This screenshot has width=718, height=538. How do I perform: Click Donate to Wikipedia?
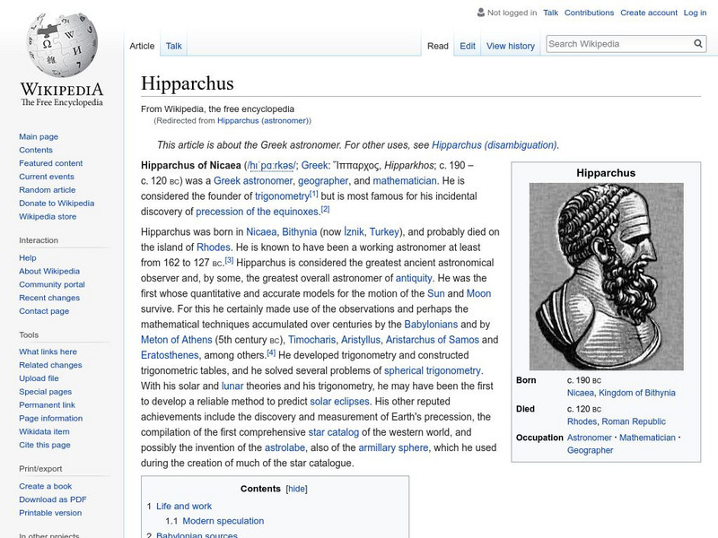57,203
